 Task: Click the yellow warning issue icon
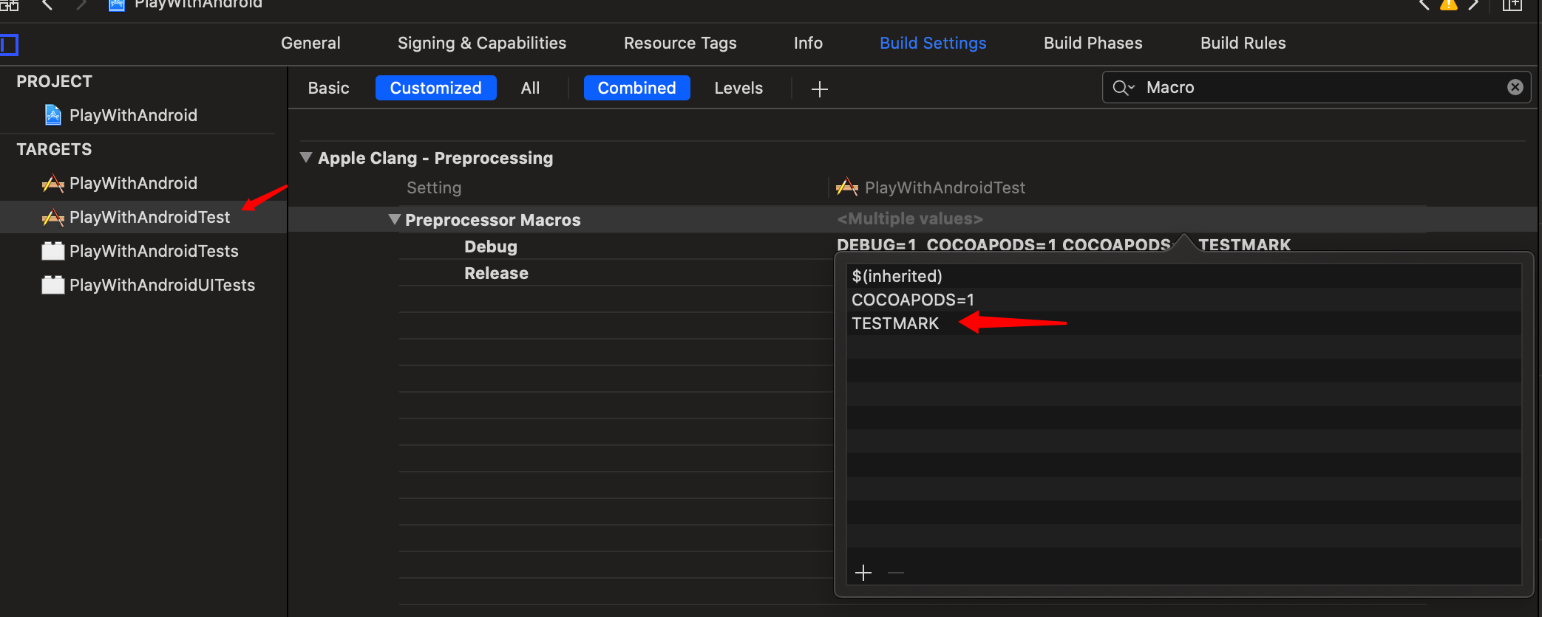click(1448, 4)
